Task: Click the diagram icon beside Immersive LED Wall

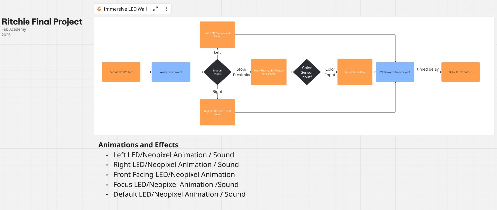Action: (x=99, y=9)
